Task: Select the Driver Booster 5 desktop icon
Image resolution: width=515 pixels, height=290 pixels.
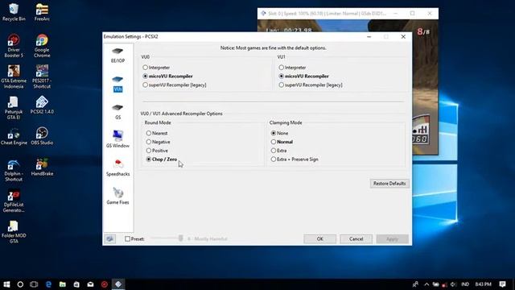Action: pos(14,46)
